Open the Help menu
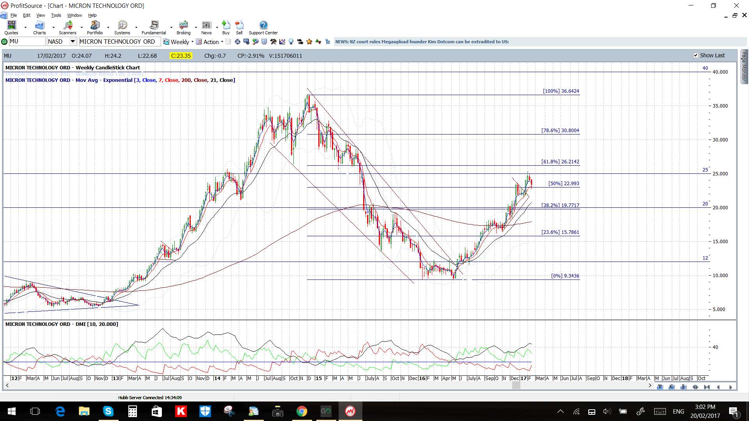Viewport: 749px width, 421px height. [x=92, y=15]
